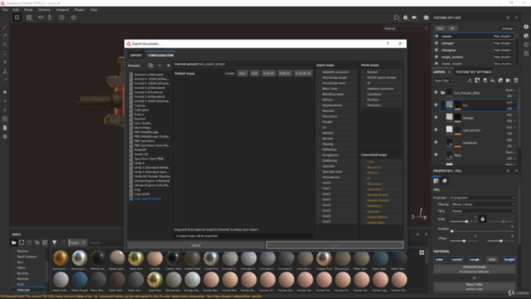Image resolution: width=531 pixels, height=299 pixels.
Task: Add mask icon in Layers toolbar
Action: (477, 81)
